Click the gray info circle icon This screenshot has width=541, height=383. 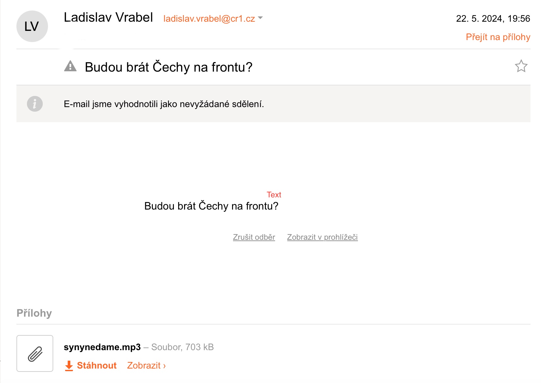[x=35, y=104]
